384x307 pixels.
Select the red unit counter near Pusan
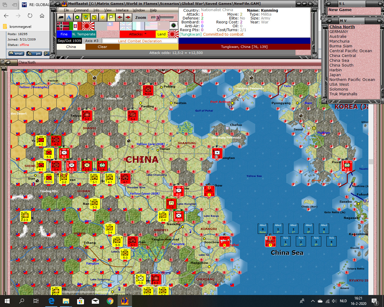pos(347,166)
